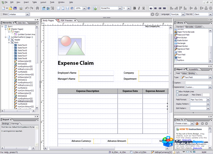Switch to the Data View tab
The width and height of the screenshot is (213, 154).
[22, 23]
